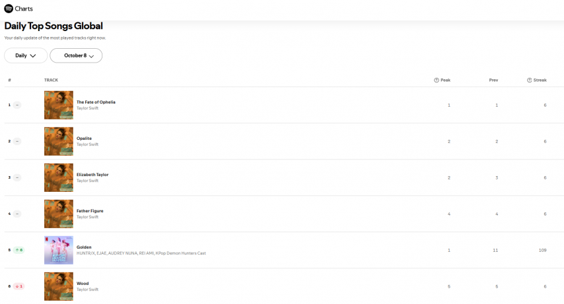
Task: Click the Opalite track title
Action: [x=84, y=138]
